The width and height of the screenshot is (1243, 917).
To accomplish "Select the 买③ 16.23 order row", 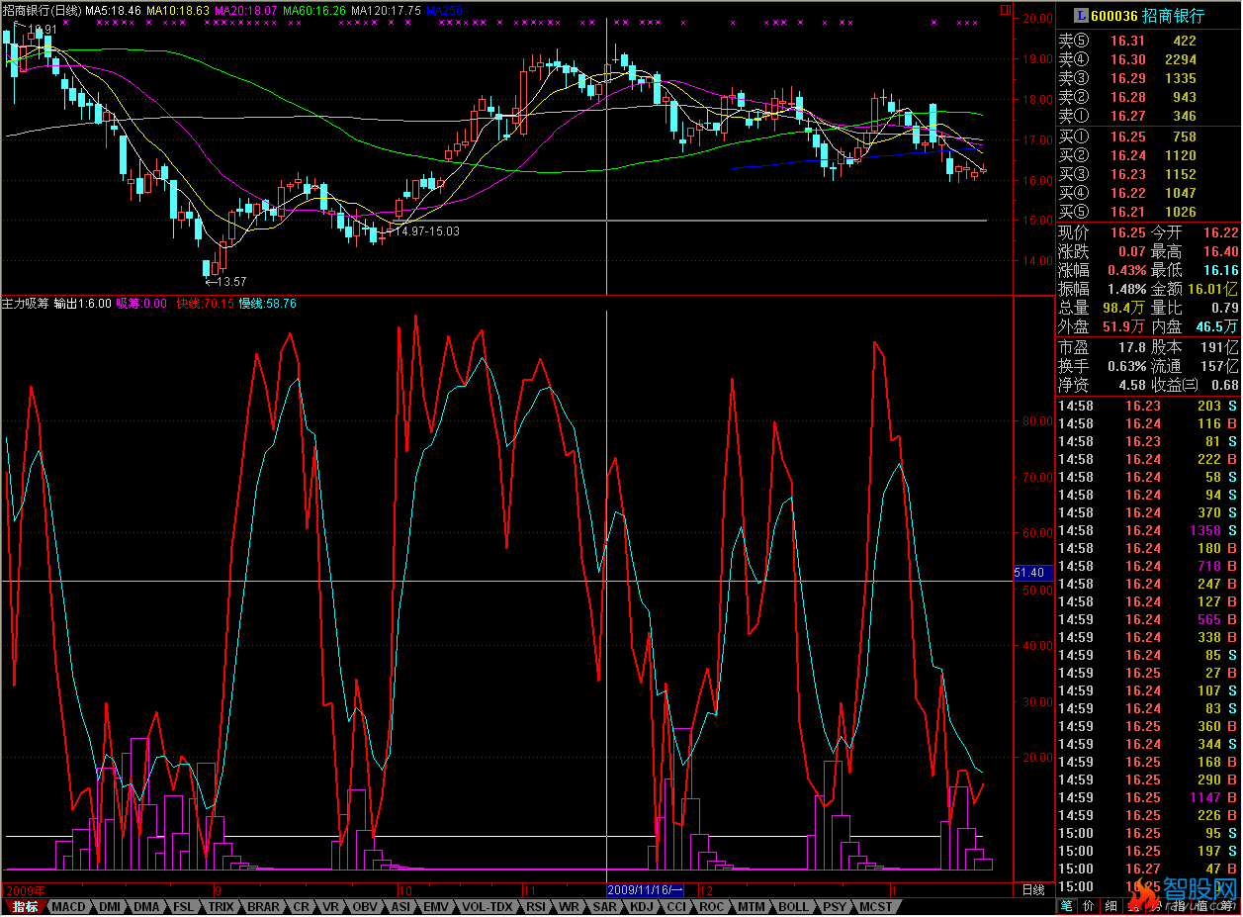I will click(1148, 174).
